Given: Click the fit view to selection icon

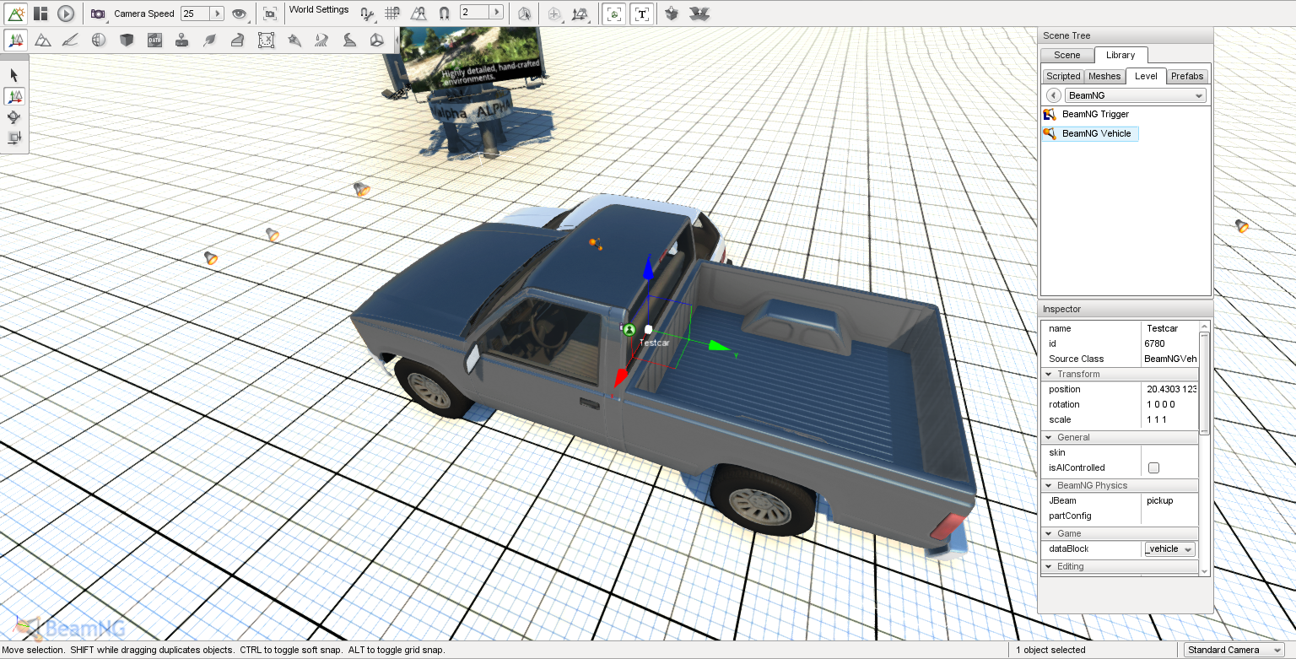Looking at the screenshot, I should (x=269, y=14).
